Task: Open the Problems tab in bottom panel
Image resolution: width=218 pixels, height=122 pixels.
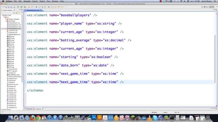Action: coord(38,109)
